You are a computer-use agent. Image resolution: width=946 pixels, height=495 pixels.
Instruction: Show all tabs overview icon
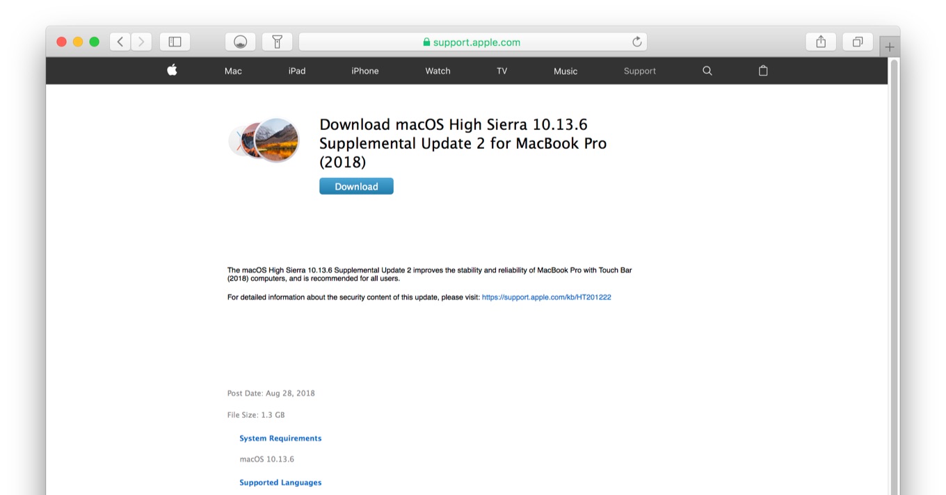tap(858, 42)
